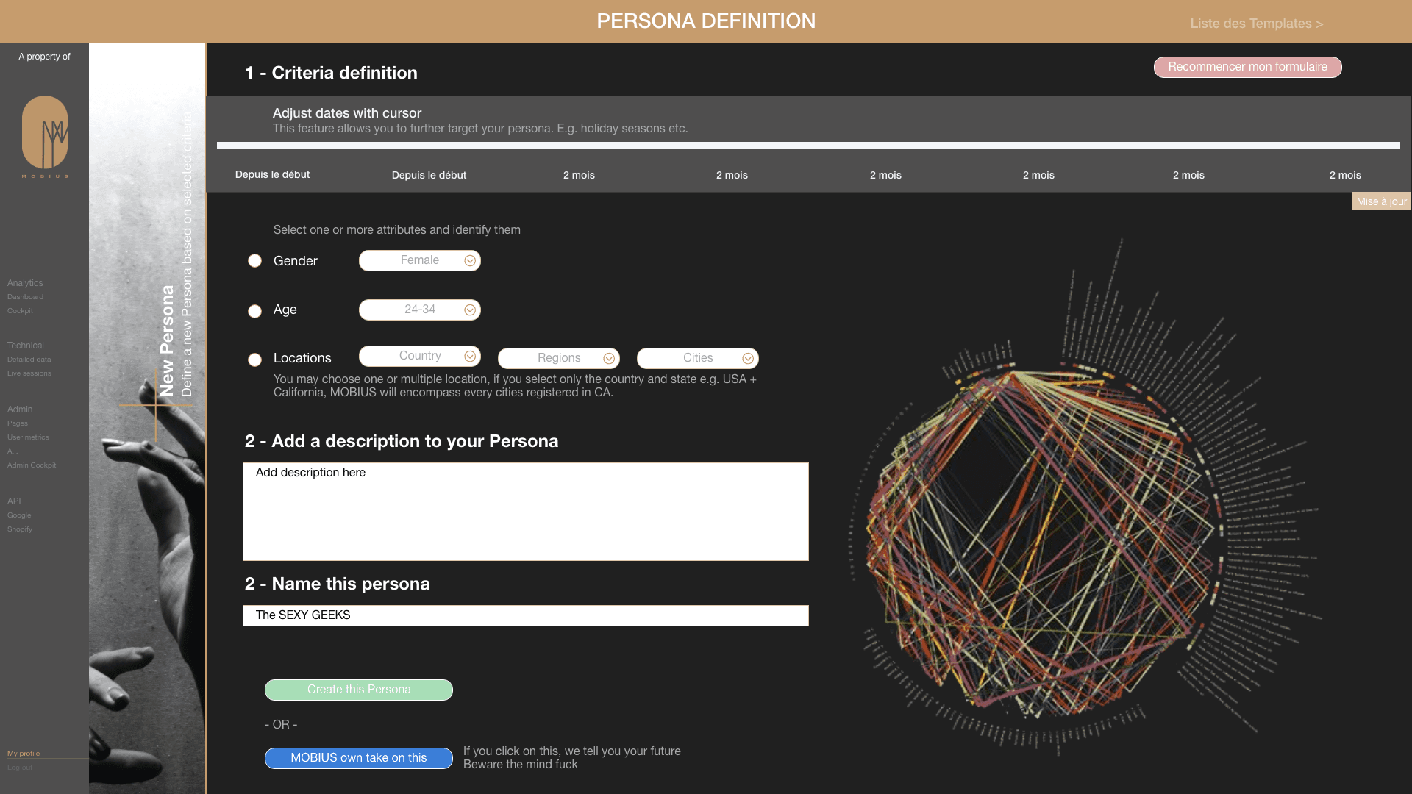The height and width of the screenshot is (794, 1412).
Task: Click the persona name input field
Action: [525, 615]
